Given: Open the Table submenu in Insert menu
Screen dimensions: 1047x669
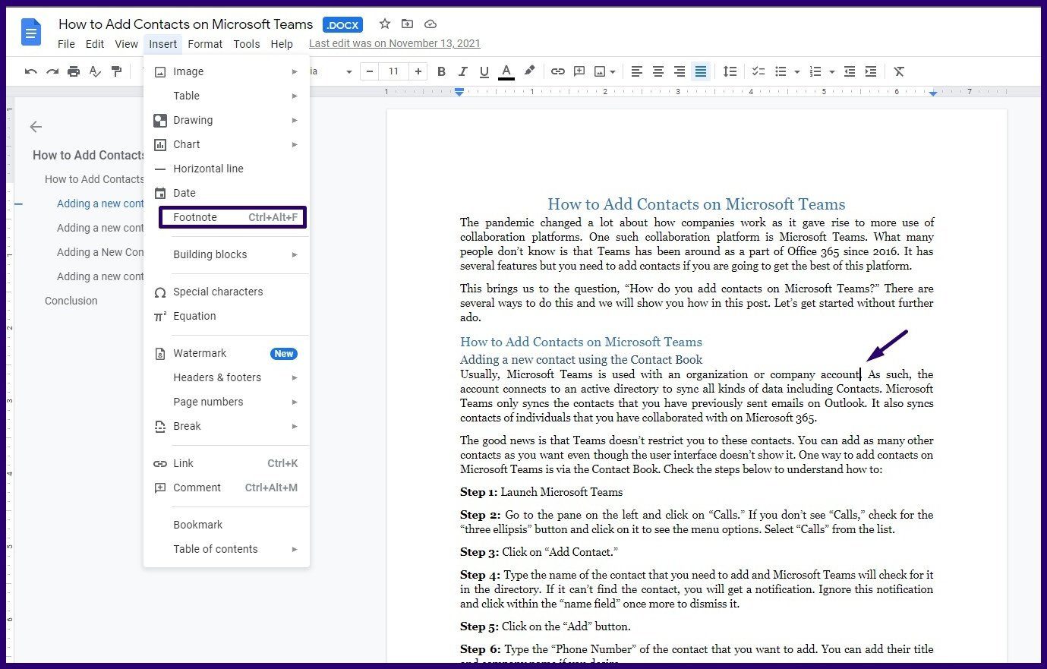Looking at the screenshot, I should point(186,96).
